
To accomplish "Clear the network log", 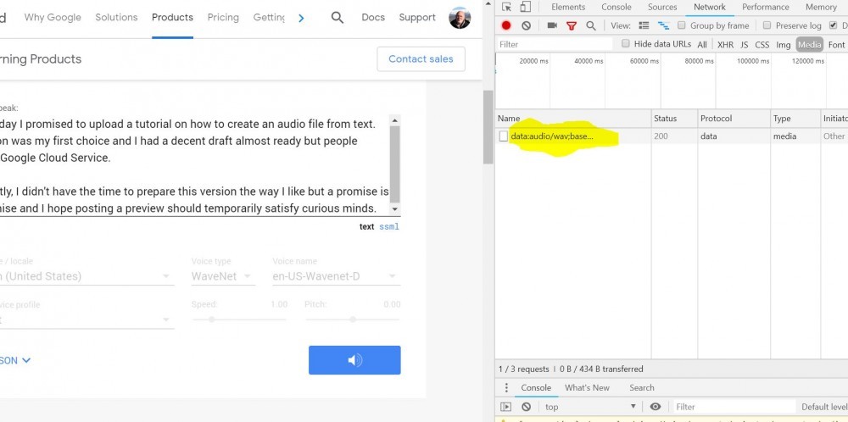I will [527, 25].
